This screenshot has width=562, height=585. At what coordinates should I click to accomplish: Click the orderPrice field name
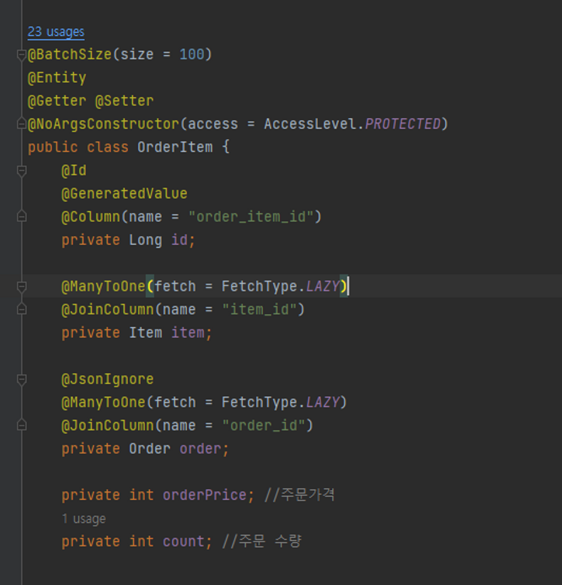point(204,495)
